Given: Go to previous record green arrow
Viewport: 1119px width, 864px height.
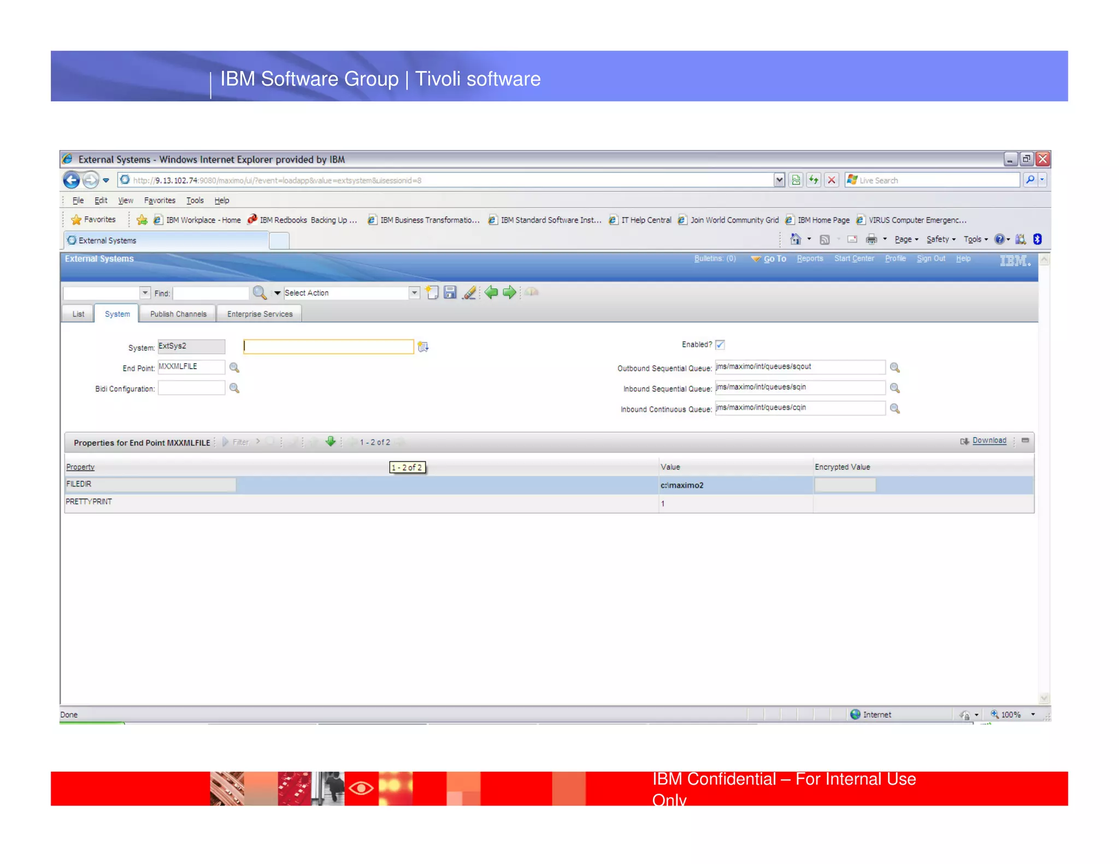Looking at the screenshot, I should click(x=491, y=292).
